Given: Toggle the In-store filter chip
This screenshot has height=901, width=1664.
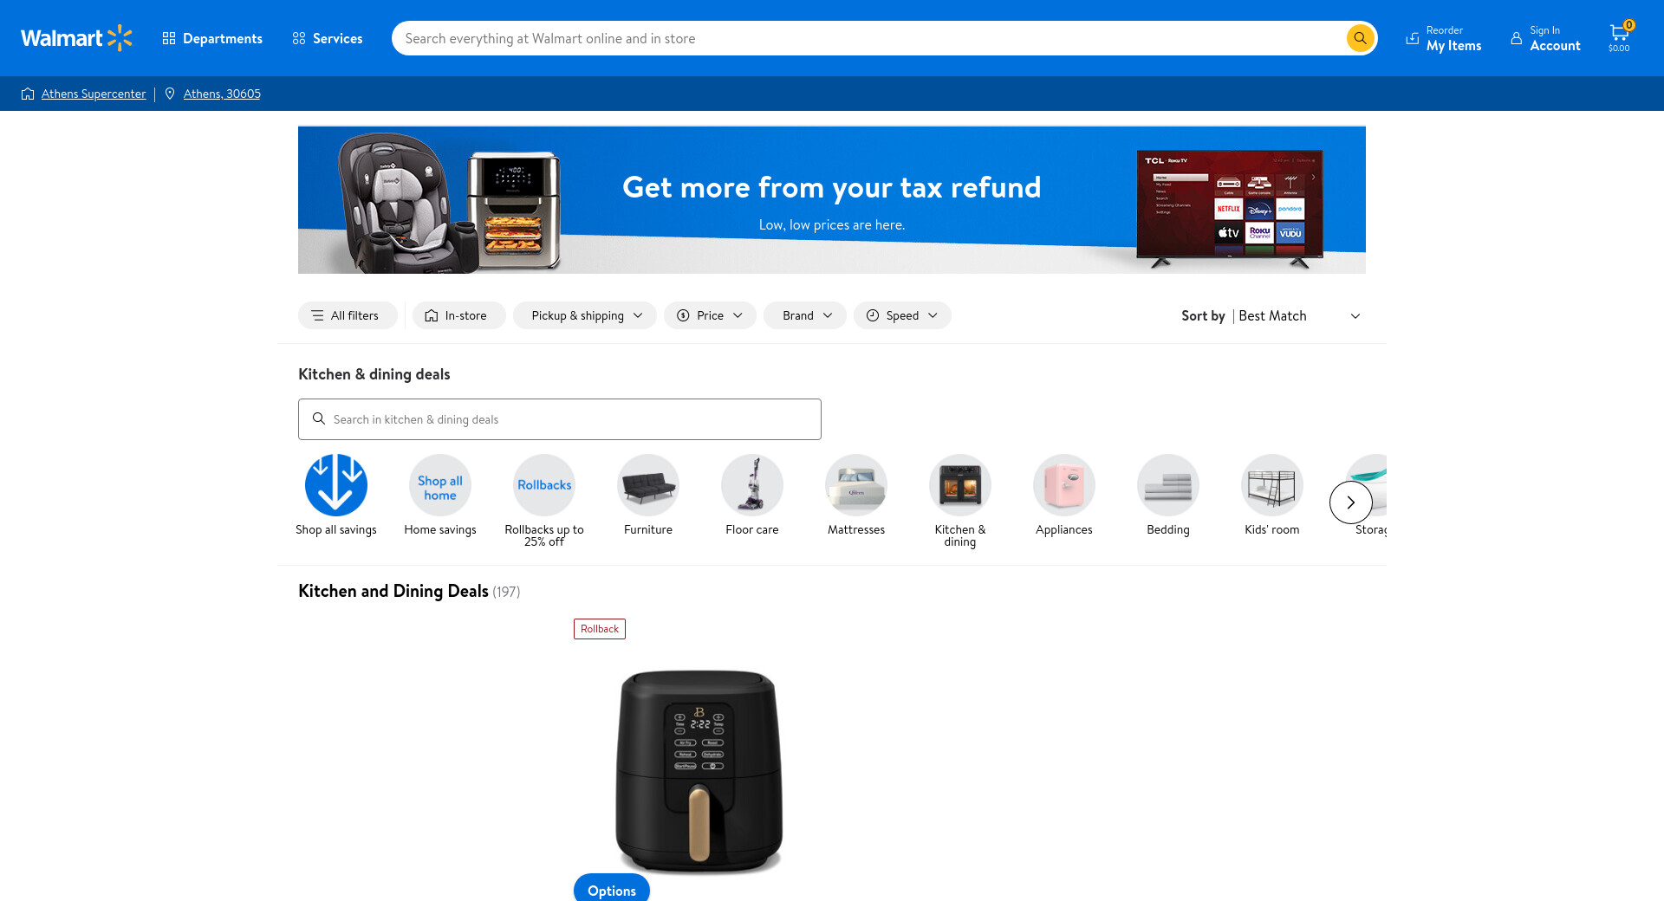Looking at the screenshot, I should tap(458, 315).
